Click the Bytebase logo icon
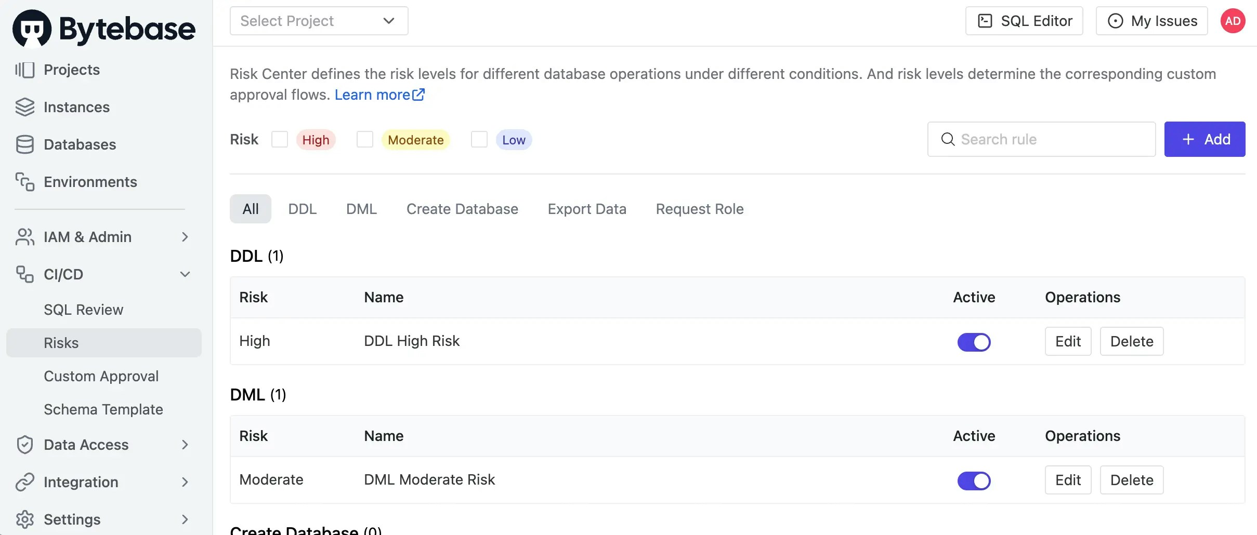This screenshot has height=535, width=1257. pos(32,29)
